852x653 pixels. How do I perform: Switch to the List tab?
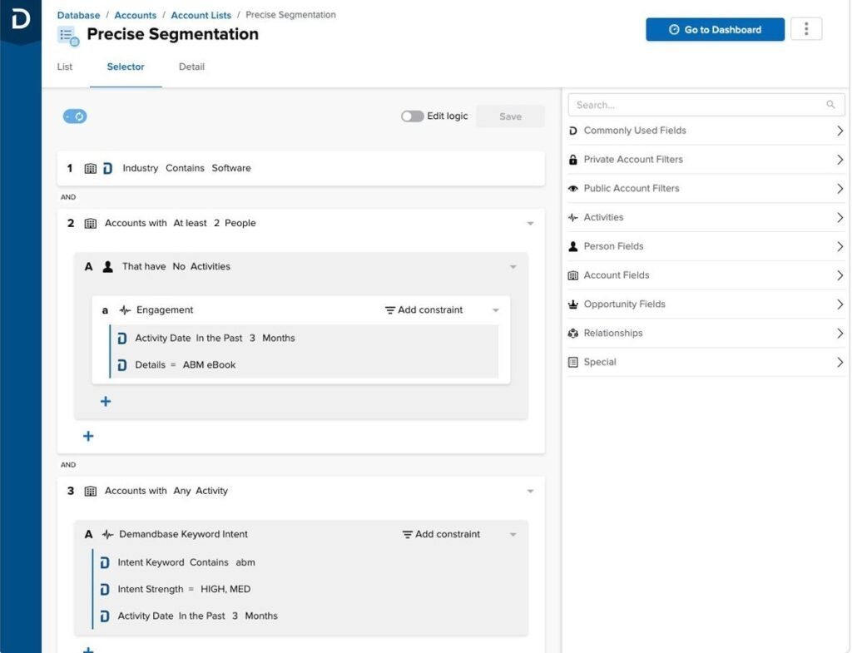tap(65, 67)
